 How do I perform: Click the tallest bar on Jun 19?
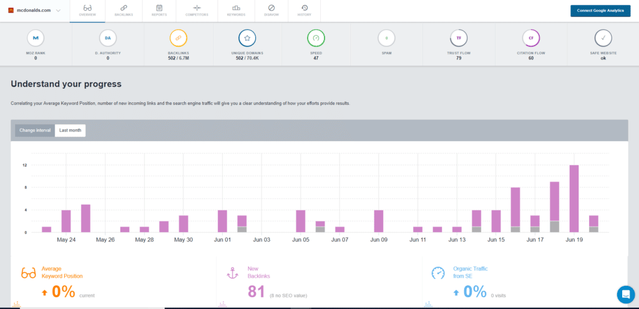pos(574,199)
